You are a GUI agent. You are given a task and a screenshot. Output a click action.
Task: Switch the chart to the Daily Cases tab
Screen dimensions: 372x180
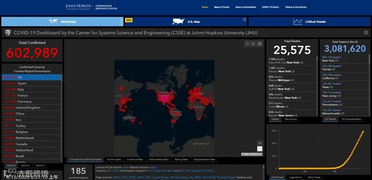click(314, 177)
